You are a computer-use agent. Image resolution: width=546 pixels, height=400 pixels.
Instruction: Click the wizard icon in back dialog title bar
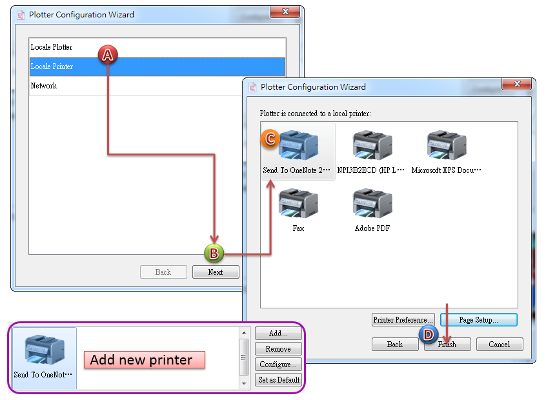[x=20, y=15]
